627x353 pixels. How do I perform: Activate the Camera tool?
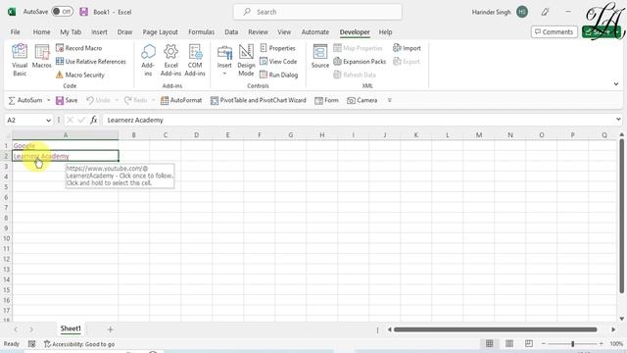(362, 100)
